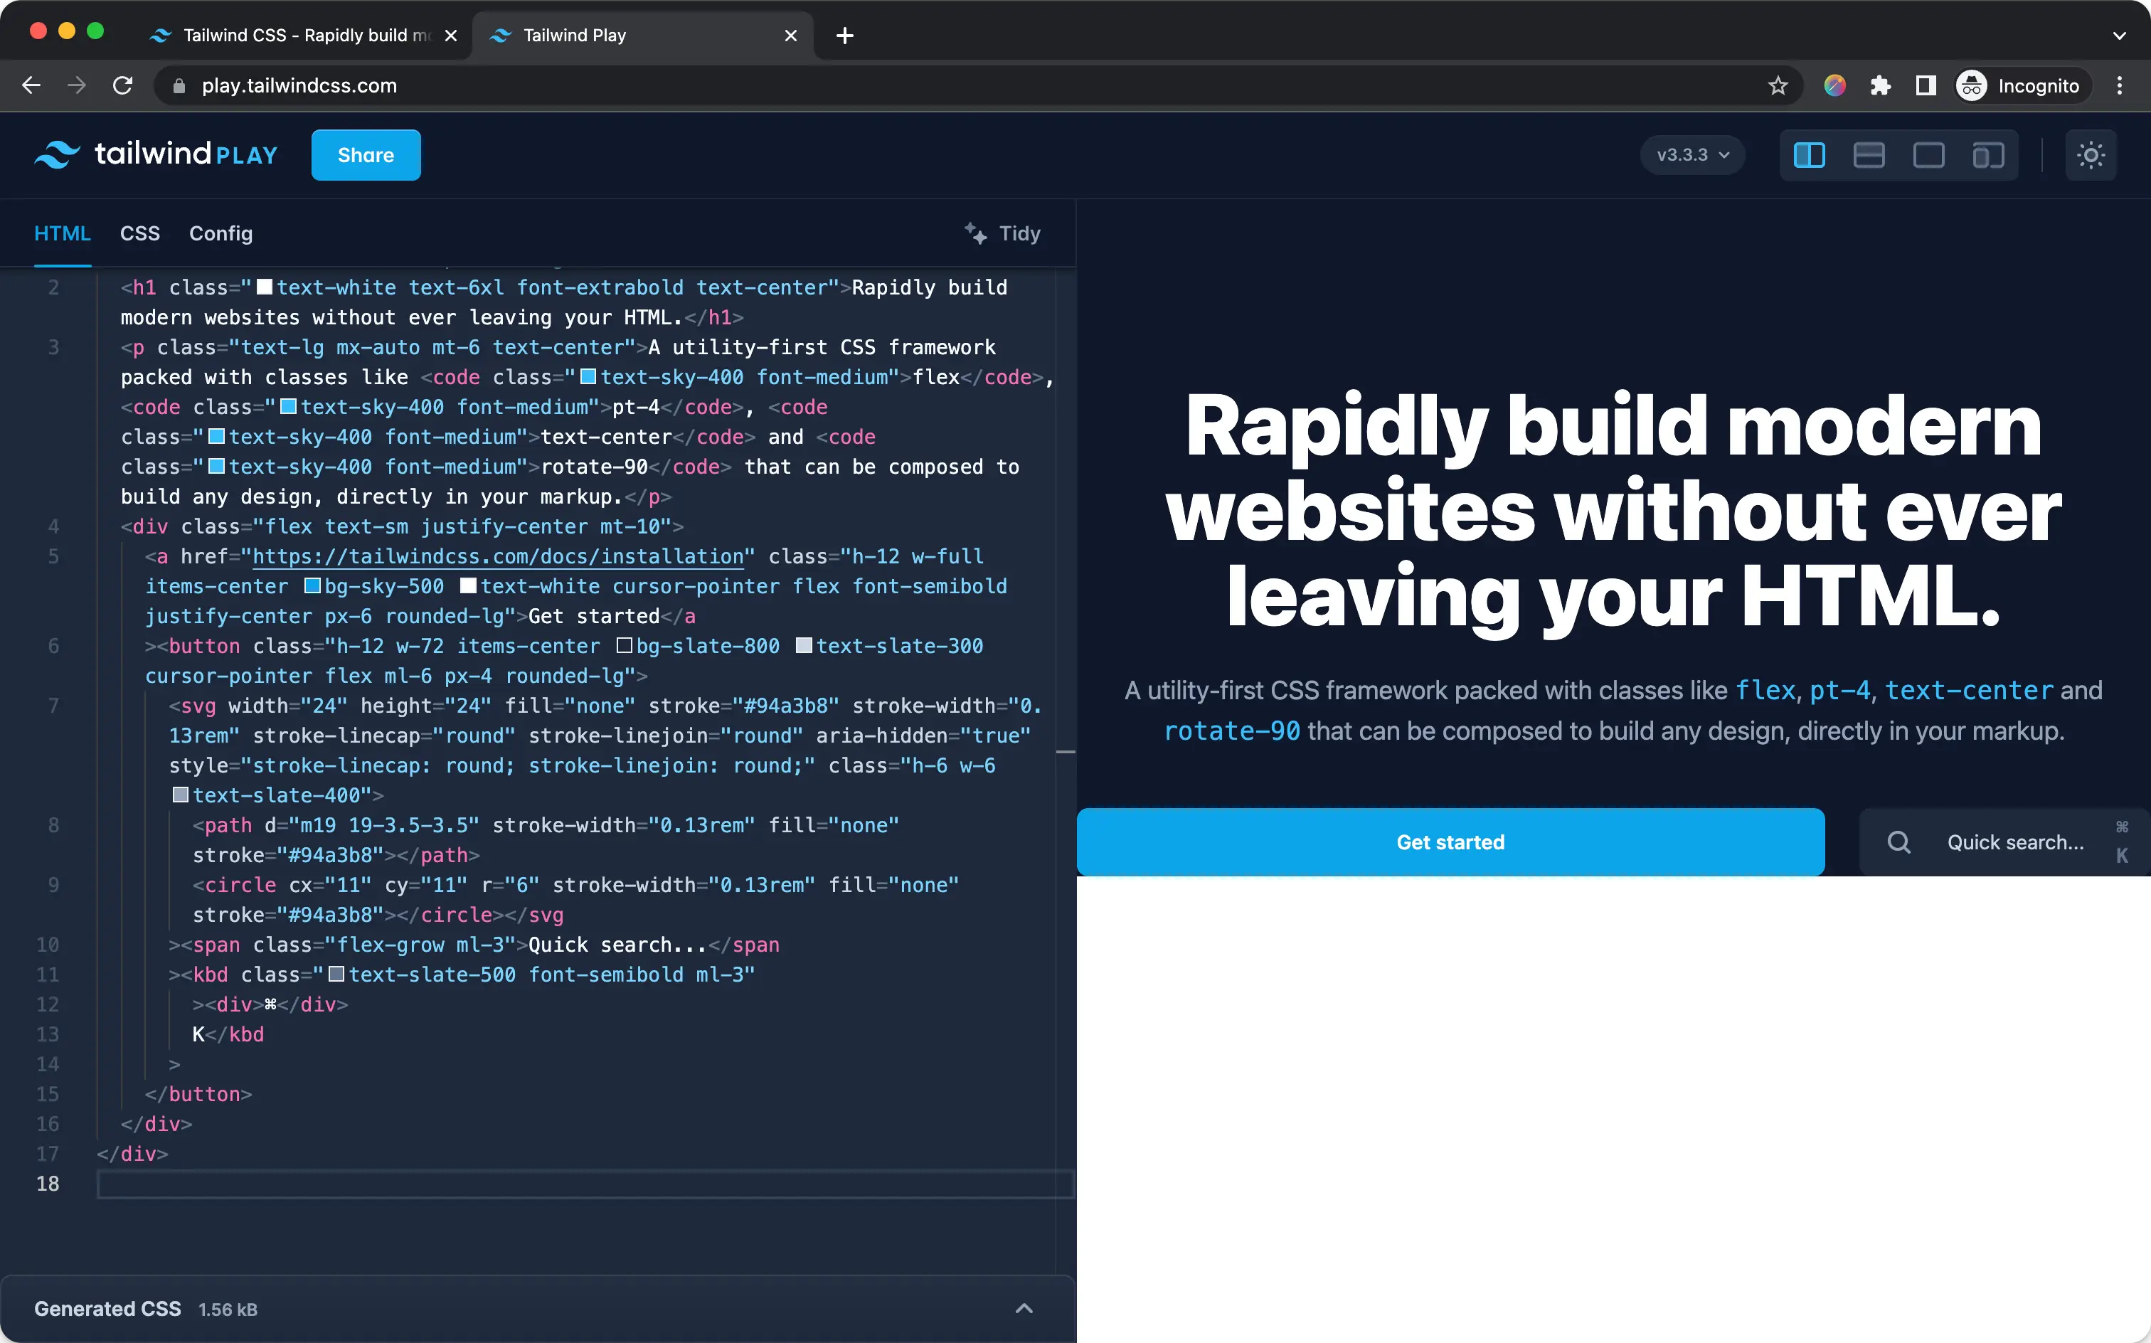Screen dimensions: 2151x1343
Task: Open a new browser tab with plus
Action: pos(844,36)
